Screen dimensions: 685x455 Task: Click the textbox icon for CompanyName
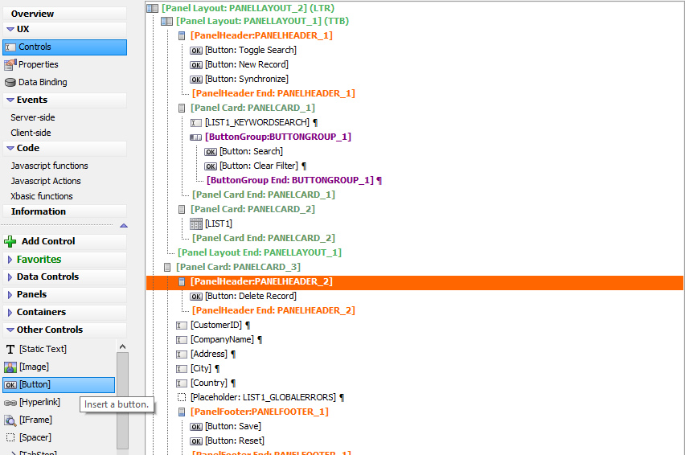coord(182,340)
